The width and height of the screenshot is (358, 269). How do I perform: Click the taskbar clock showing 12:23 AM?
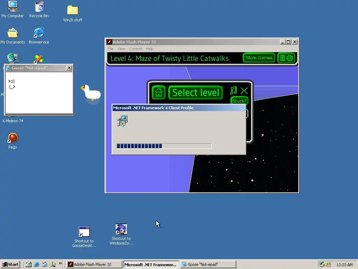(344, 265)
